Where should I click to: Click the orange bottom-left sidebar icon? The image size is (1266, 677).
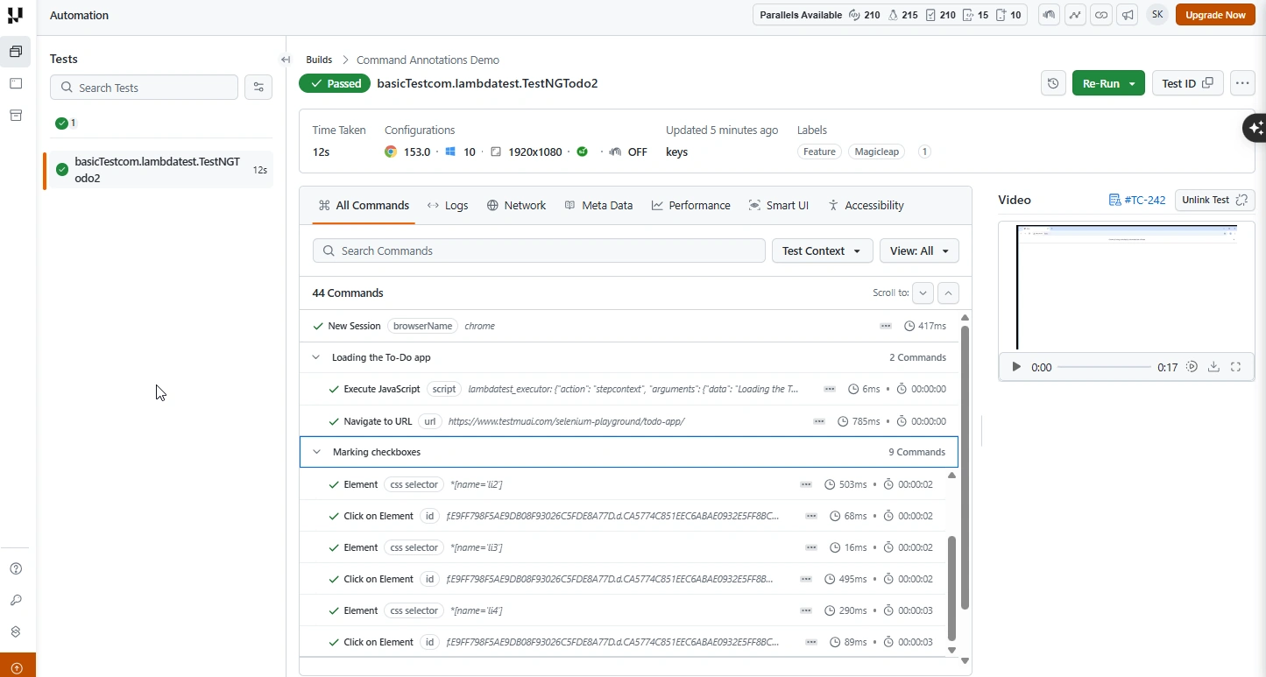tap(18, 666)
